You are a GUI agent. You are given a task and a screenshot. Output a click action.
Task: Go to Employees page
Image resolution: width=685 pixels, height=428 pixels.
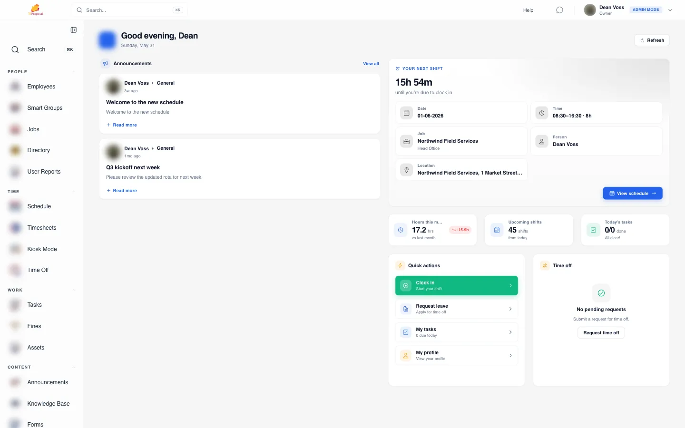[41, 87]
